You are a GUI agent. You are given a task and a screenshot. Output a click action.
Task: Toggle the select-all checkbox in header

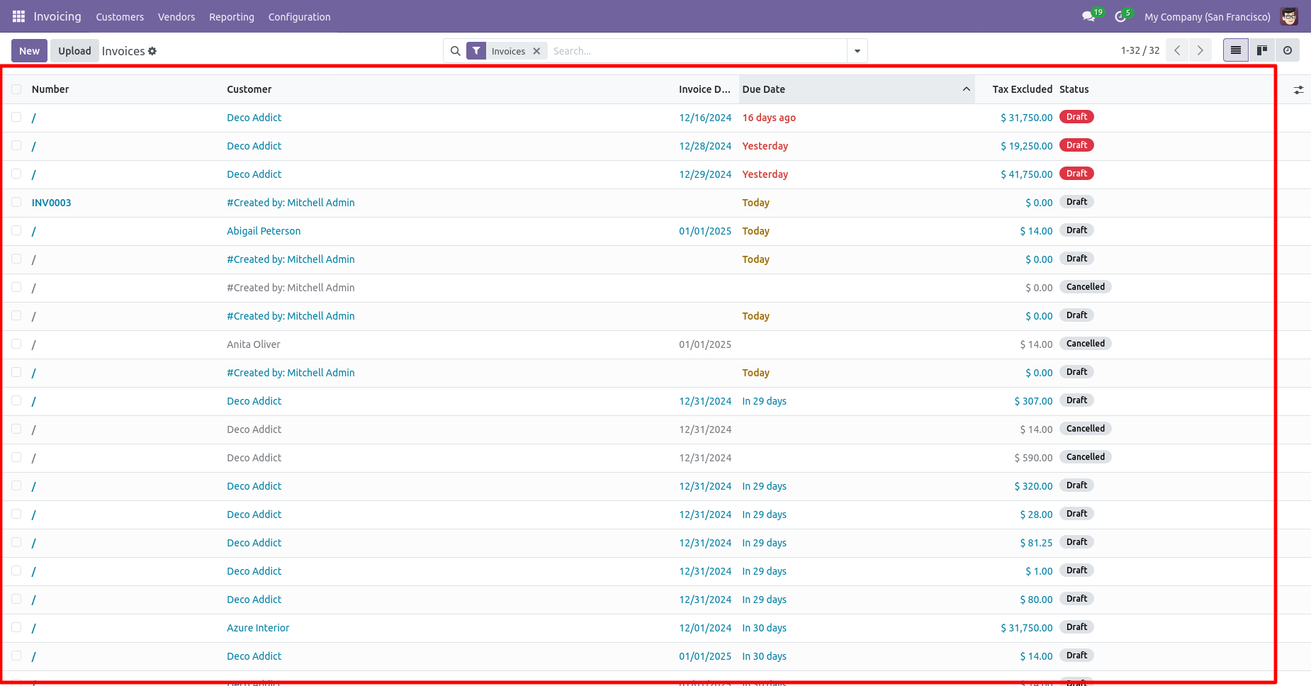(16, 89)
